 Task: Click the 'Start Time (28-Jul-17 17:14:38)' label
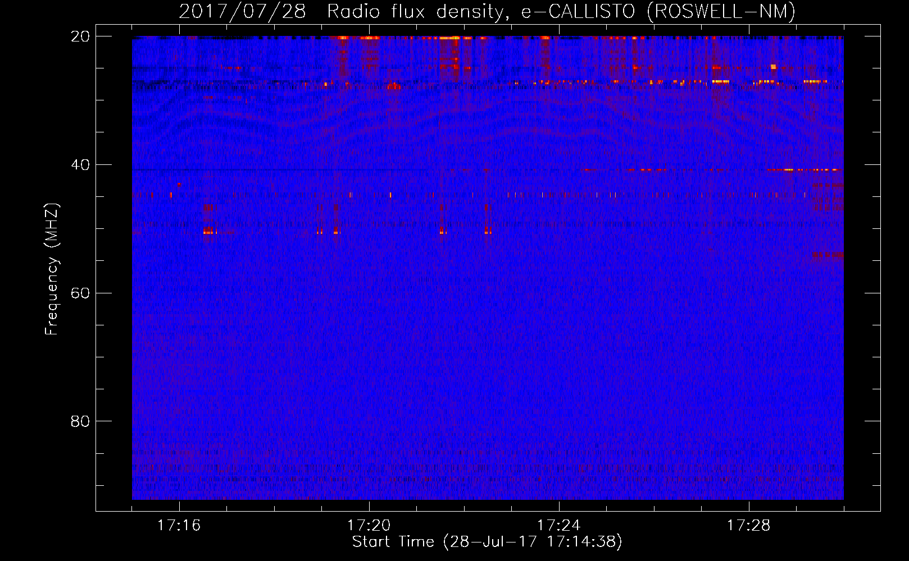click(x=487, y=542)
